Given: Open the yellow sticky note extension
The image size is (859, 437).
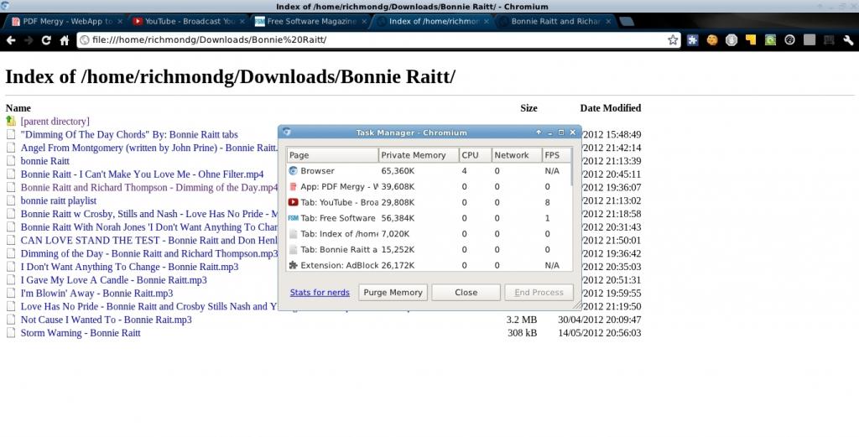Looking at the screenshot, I should click(x=751, y=40).
